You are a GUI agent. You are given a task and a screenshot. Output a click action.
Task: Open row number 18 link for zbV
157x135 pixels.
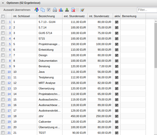tap(9, 116)
